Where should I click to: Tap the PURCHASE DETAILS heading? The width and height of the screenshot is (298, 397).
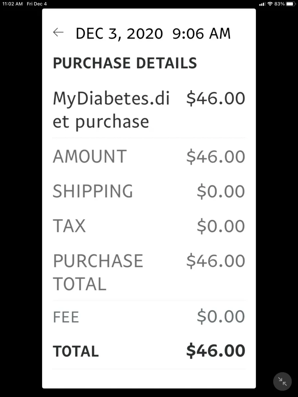[125, 63]
